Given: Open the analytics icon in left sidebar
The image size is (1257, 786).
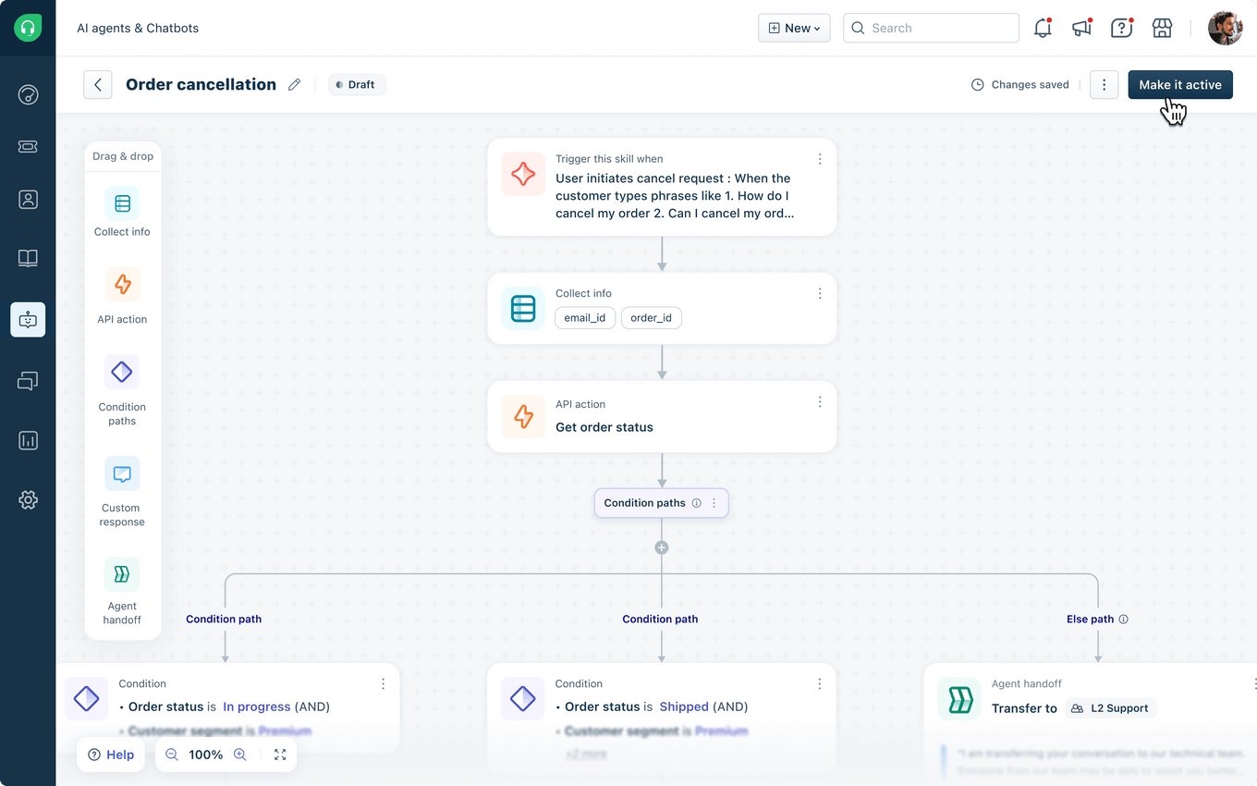Looking at the screenshot, I should coord(28,440).
